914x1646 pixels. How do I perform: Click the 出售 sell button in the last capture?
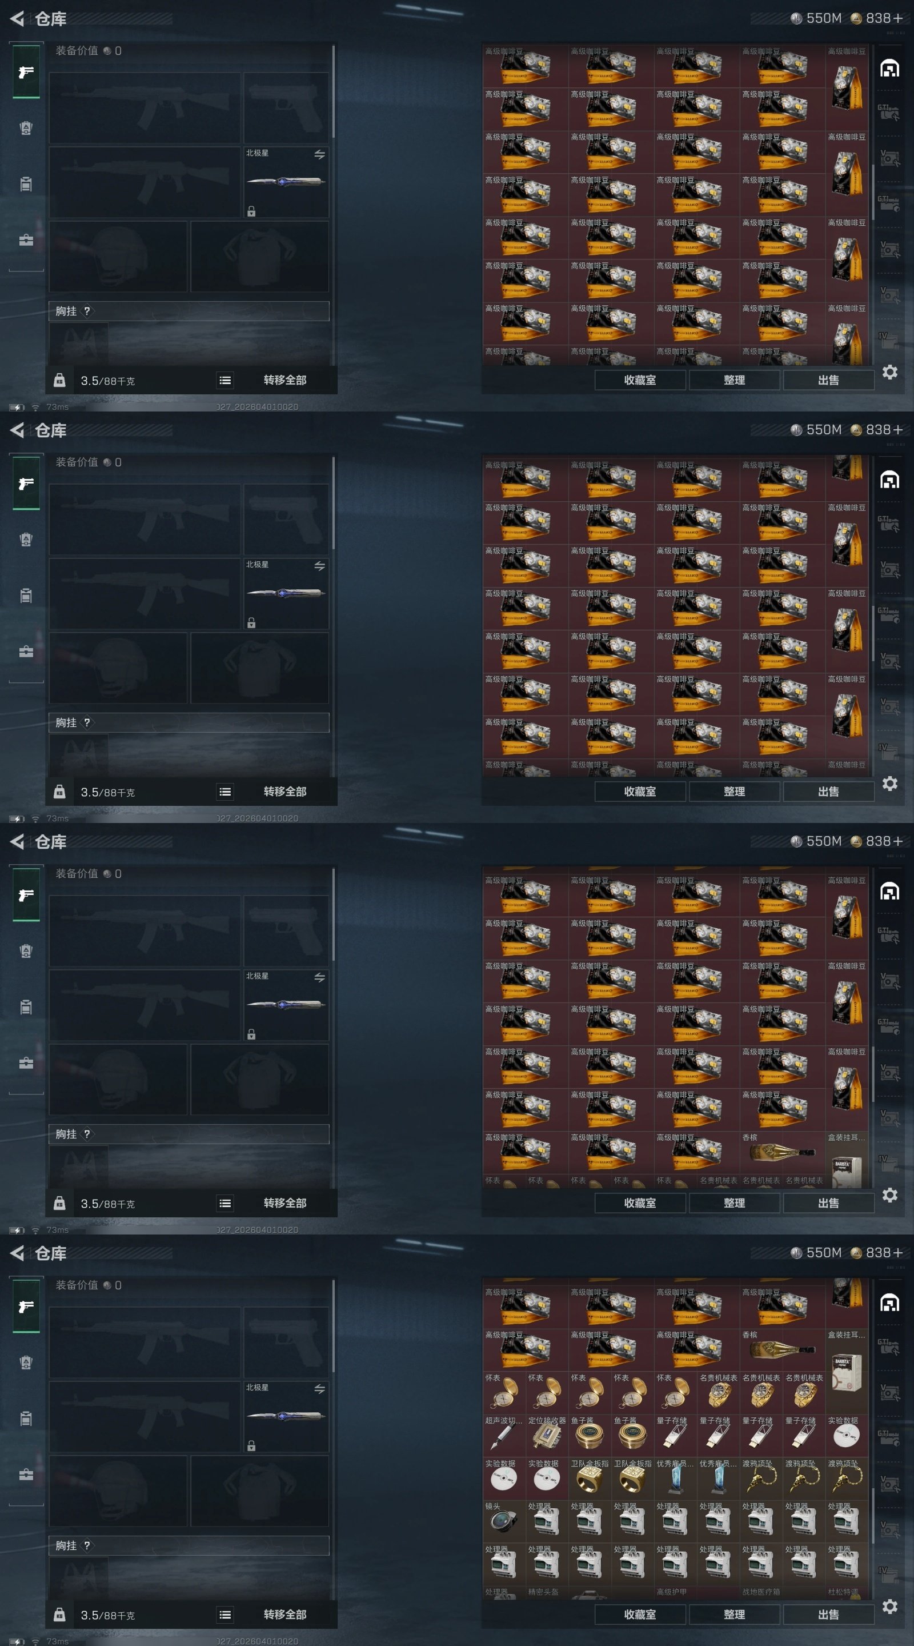(828, 1615)
